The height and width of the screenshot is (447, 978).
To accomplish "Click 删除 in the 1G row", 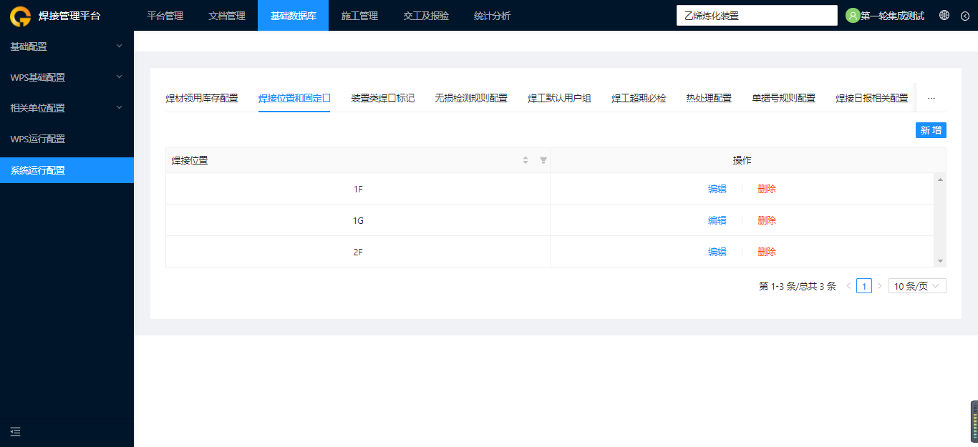I will click(x=767, y=220).
